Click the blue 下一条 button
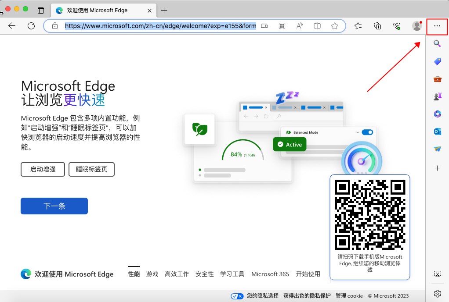This screenshot has width=449, height=302. coord(54,206)
